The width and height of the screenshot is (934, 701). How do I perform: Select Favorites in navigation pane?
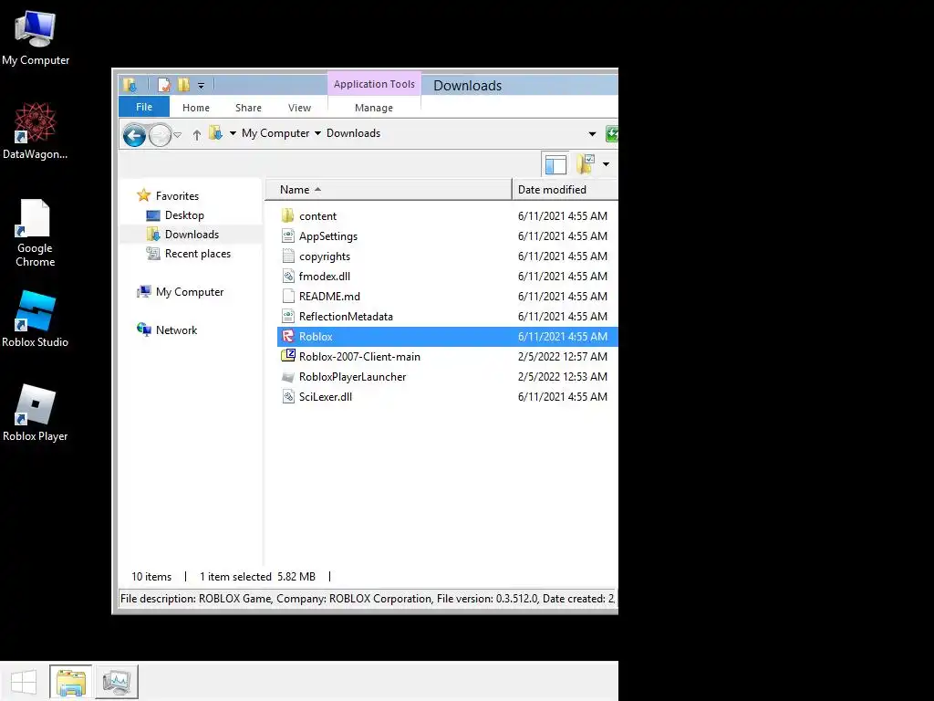click(x=178, y=196)
